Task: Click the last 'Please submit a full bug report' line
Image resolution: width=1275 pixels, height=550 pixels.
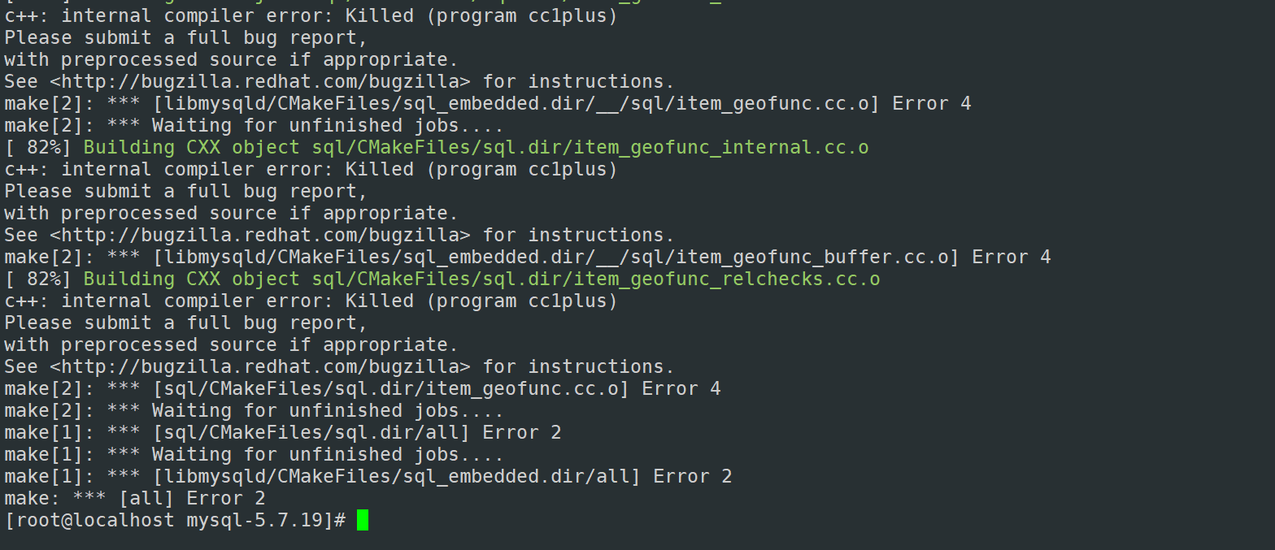Action: (186, 323)
